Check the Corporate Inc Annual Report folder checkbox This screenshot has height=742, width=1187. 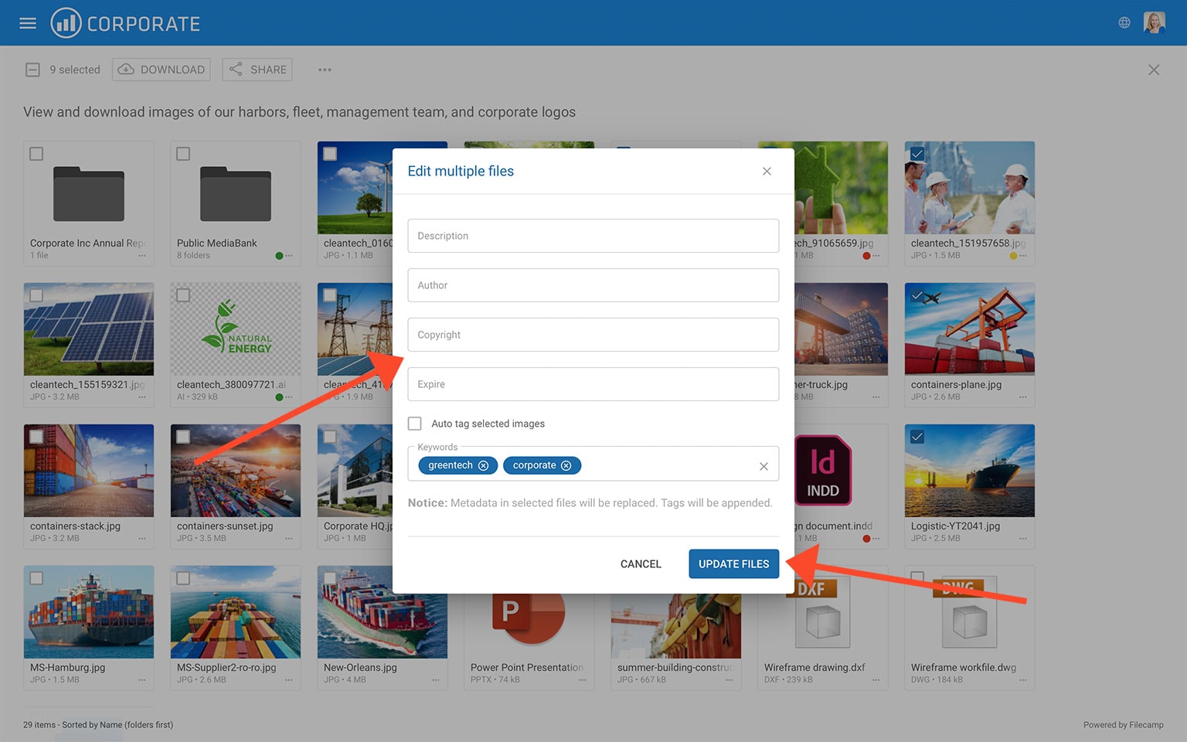pyautogui.click(x=36, y=154)
